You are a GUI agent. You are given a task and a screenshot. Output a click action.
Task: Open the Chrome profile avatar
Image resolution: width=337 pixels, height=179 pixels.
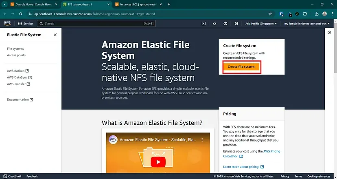pyautogui.click(x=324, y=14)
